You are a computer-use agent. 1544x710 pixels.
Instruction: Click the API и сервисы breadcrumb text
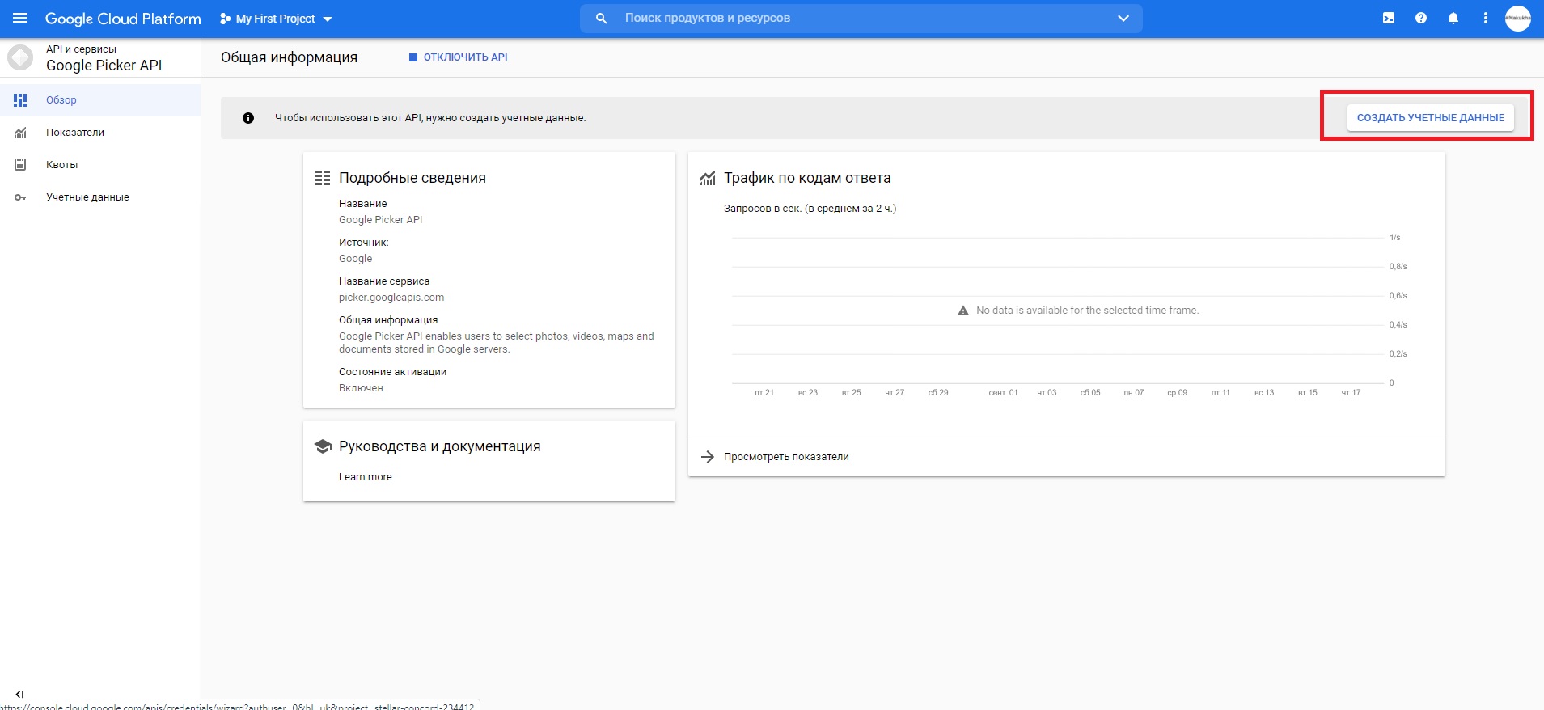coord(81,49)
